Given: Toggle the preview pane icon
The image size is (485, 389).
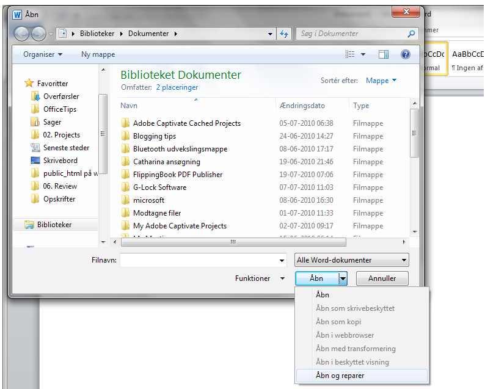Looking at the screenshot, I should pyautogui.click(x=384, y=54).
